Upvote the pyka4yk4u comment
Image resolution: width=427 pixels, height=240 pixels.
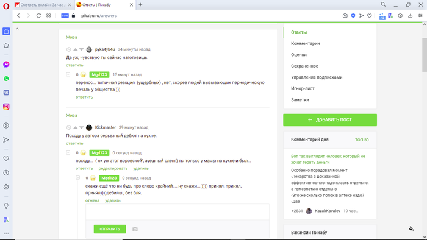point(76,49)
